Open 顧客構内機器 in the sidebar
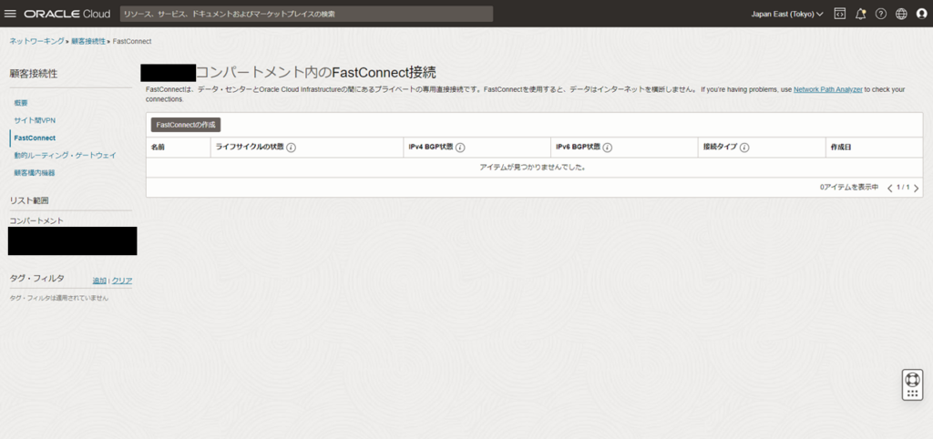This screenshot has height=439, width=933. pos(35,172)
